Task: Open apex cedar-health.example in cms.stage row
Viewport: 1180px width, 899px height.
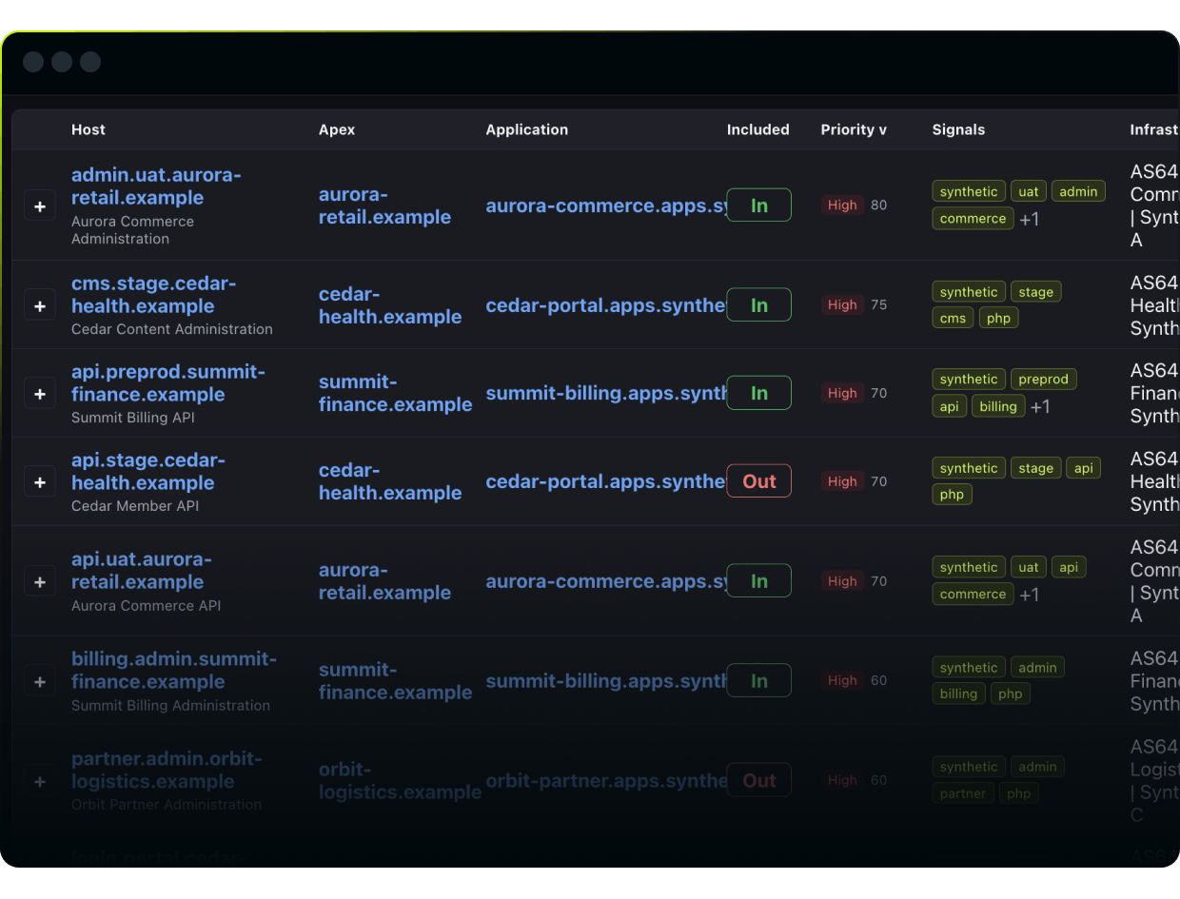Action: pyautogui.click(x=390, y=306)
